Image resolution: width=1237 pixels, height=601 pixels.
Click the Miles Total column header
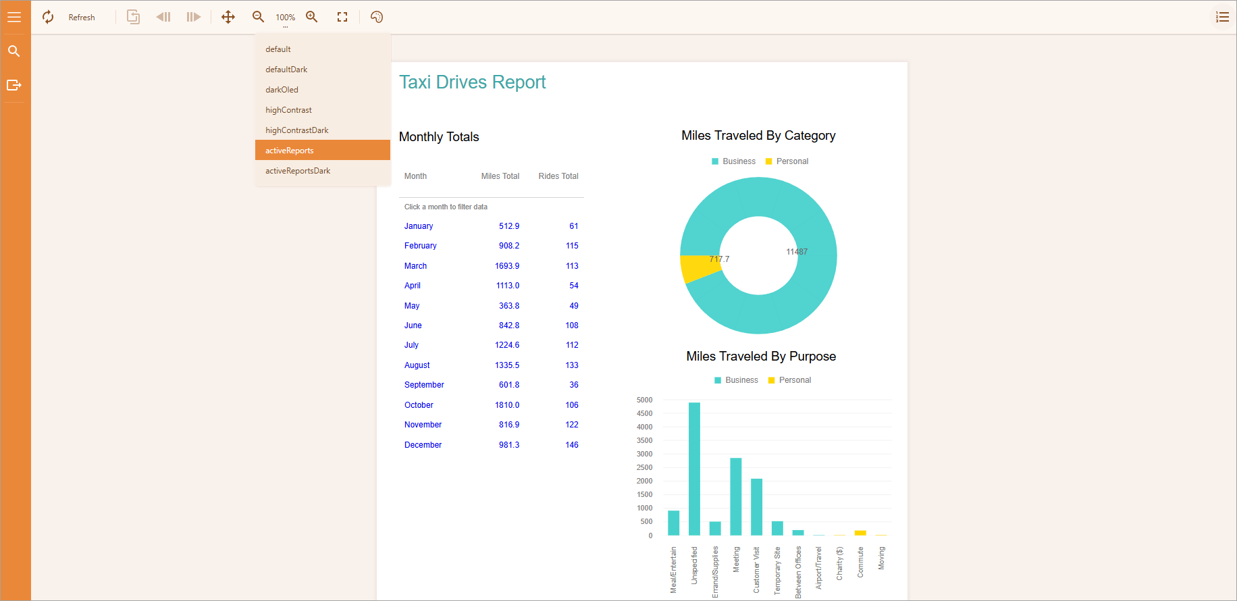tap(500, 176)
